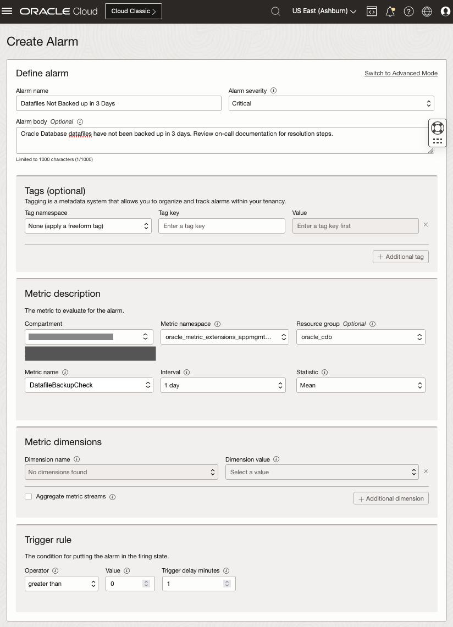Select the US East (Ashburn) region menu
Image resolution: width=453 pixels, height=627 pixels.
coord(324,11)
